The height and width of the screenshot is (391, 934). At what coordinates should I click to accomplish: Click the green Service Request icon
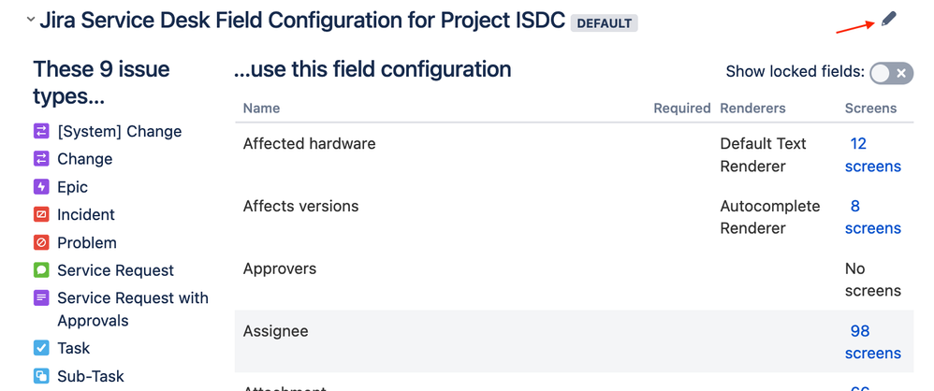pyautogui.click(x=41, y=270)
